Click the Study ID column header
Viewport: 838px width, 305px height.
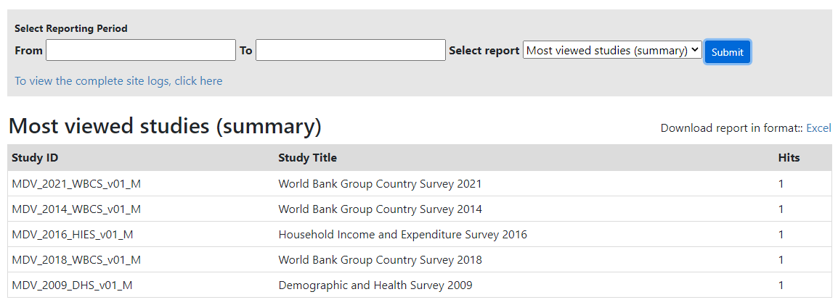point(35,158)
